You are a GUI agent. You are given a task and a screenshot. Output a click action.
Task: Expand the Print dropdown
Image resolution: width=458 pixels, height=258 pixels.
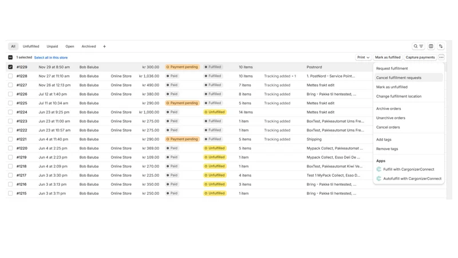click(363, 57)
